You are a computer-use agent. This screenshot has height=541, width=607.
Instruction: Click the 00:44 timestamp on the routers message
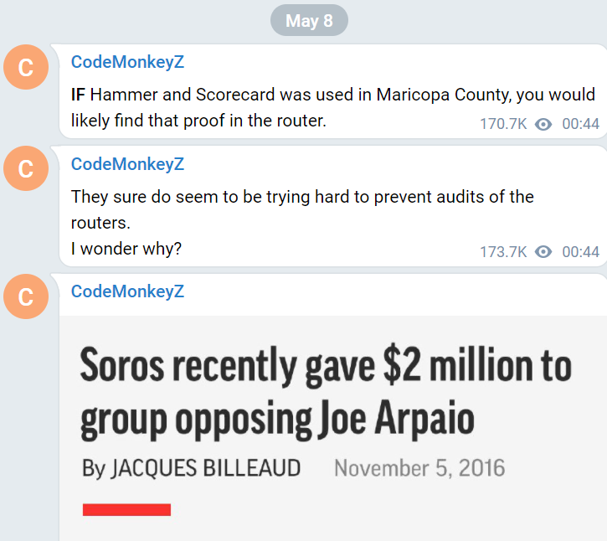pyautogui.click(x=581, y=252)
